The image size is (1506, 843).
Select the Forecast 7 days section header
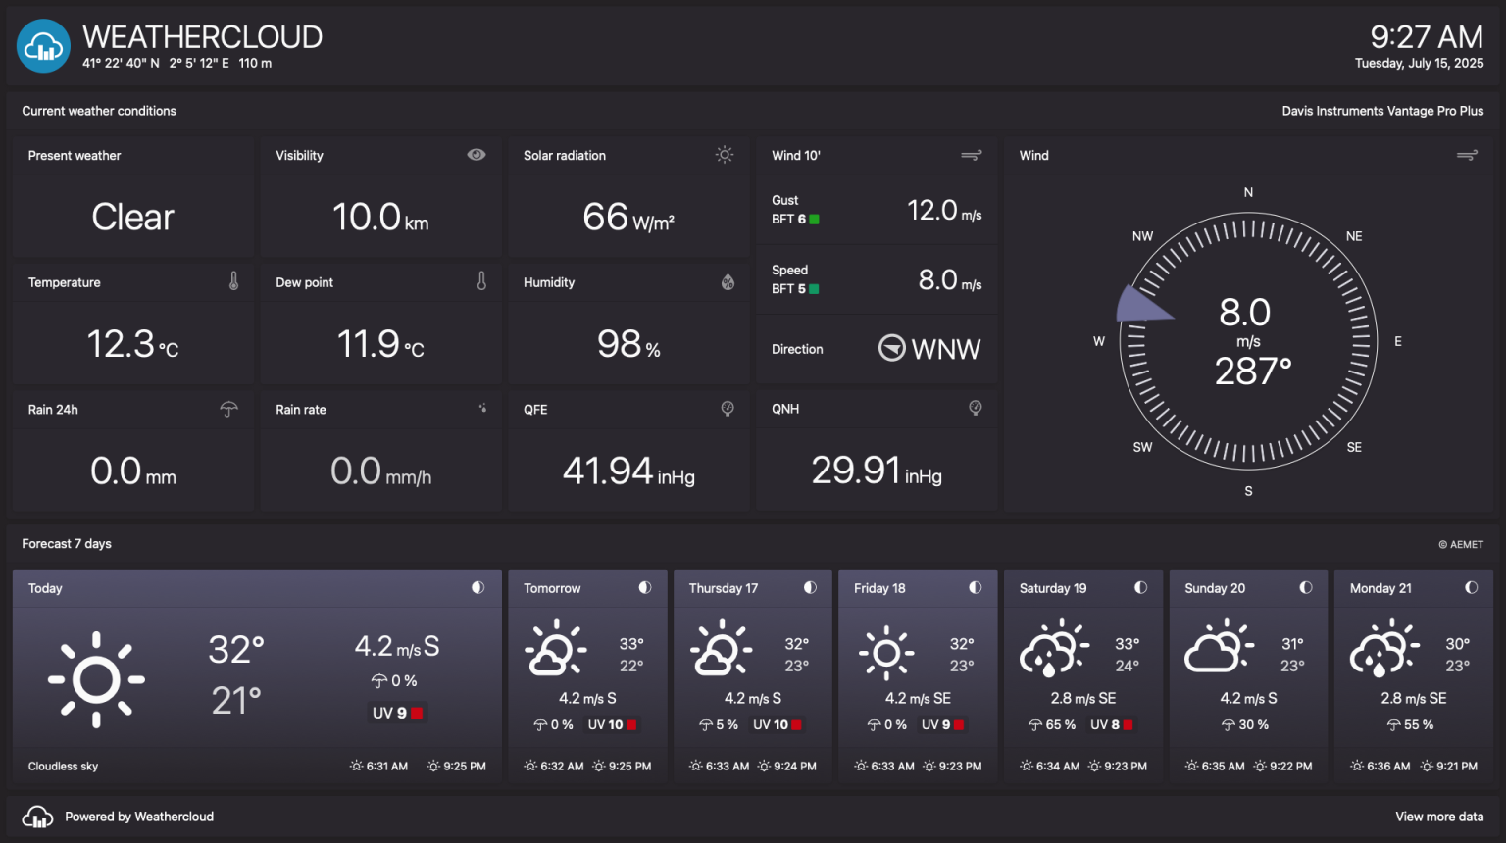(x=67, y=543)
